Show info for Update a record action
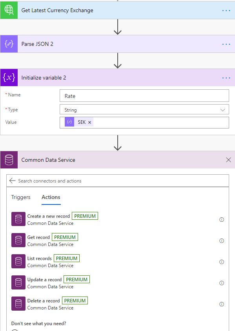The image size is (235, 331). (x=222, y=283)
